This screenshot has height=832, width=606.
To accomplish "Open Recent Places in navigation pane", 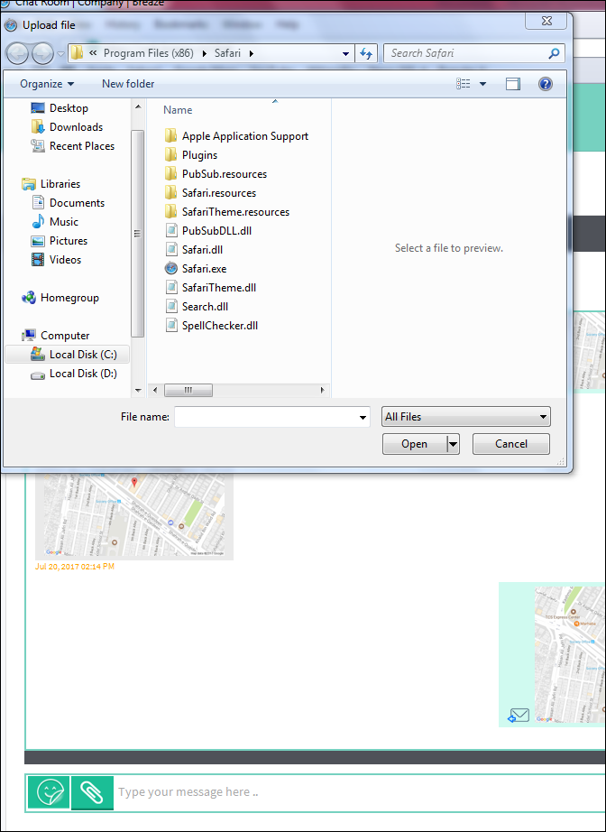I will pyautogui.click(x=73, y=146).
